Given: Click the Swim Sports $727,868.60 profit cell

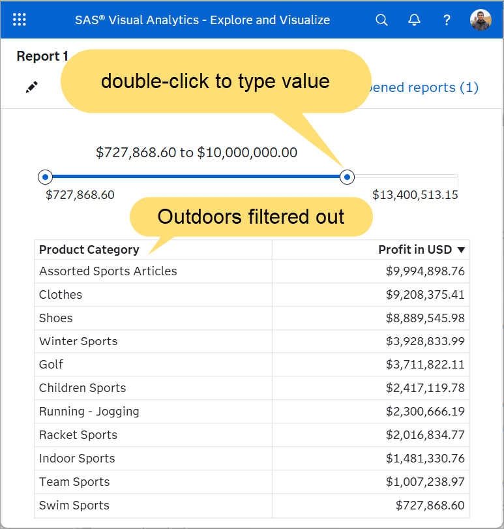Looking at the screenshot, I should coord(371,506).
